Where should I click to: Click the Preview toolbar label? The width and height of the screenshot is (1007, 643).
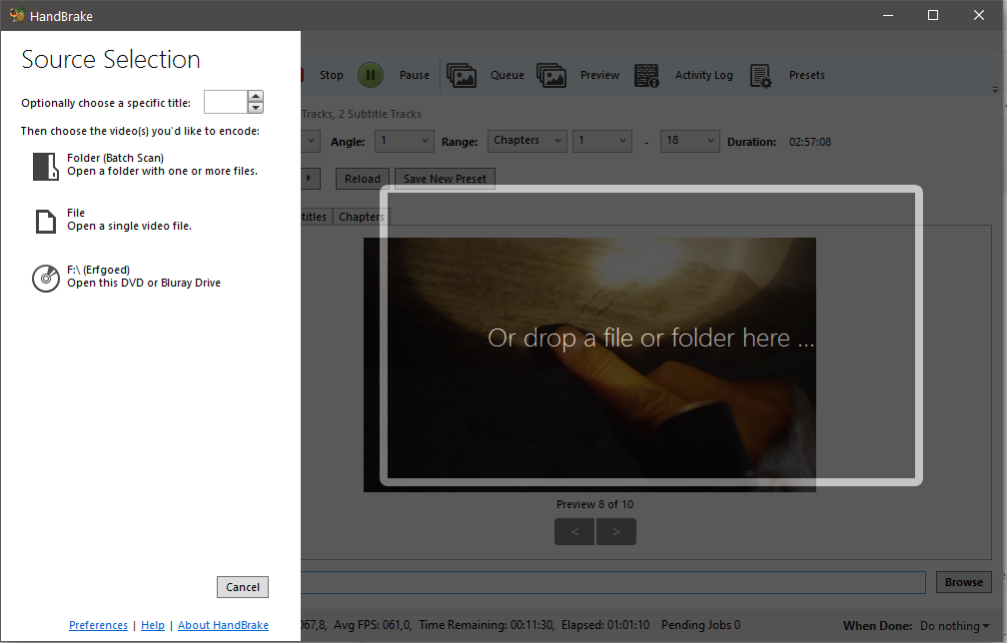click(x=599, y=75)
